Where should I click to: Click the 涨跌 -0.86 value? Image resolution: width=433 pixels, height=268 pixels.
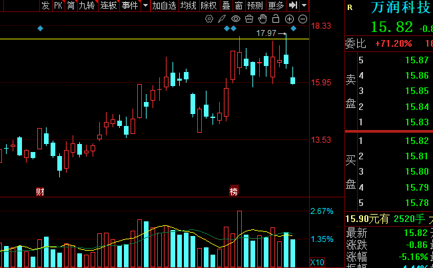pos(417,245)
